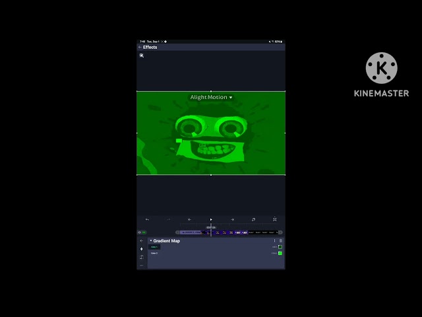Tap the sidebar icon below the keyframe diamond

(x=142, y=257)
